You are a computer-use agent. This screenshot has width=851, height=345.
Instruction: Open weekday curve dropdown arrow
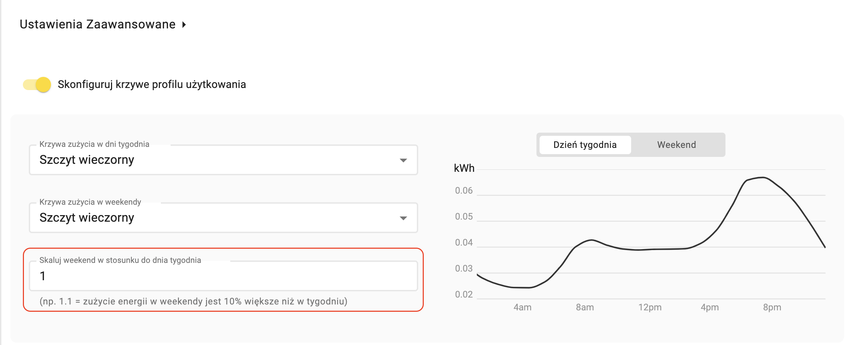(403, 160)
